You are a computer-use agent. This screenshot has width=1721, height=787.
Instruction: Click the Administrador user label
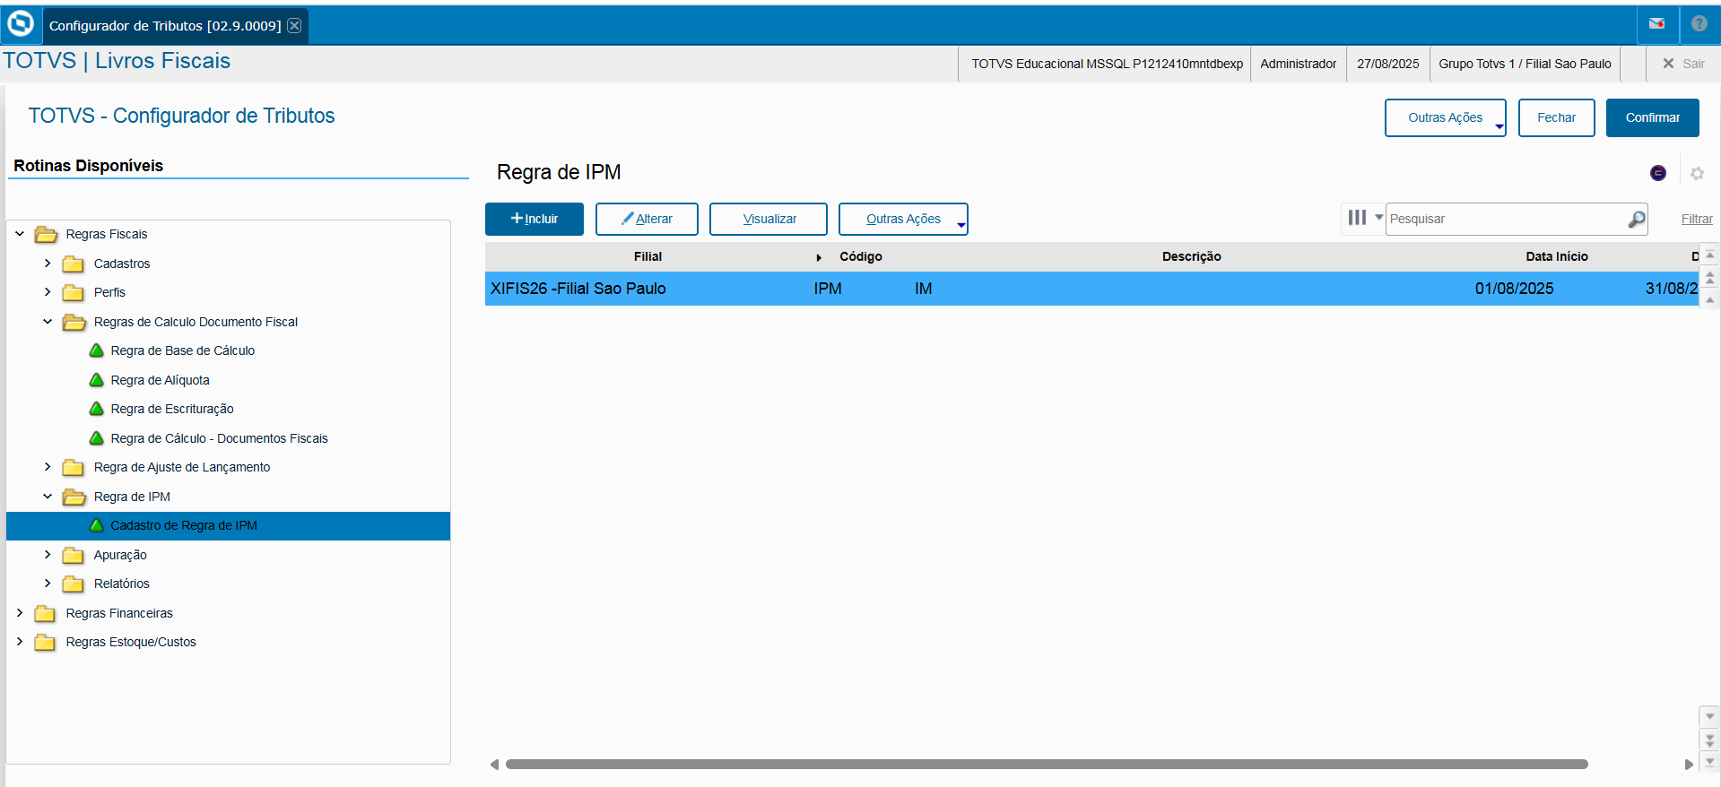[x=1298, y=64]
